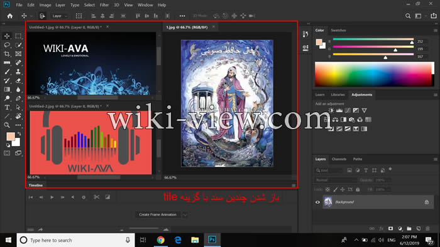
Task: Switch to the Swatches tab
Action: pyautogui.click(x=338, y=30)
